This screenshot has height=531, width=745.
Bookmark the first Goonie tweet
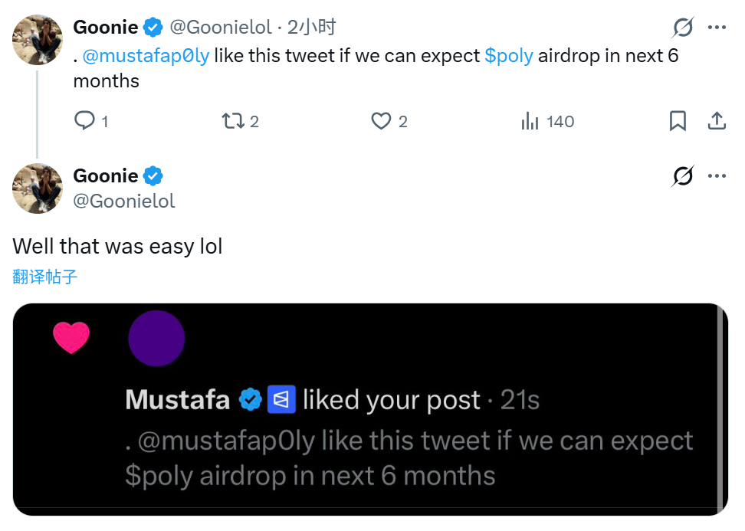pos(678,121)
